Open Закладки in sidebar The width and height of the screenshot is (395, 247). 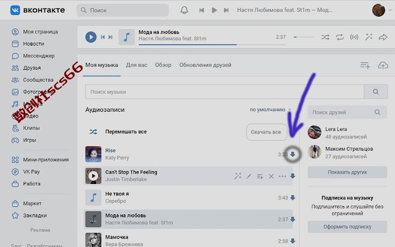click(29, 216)
